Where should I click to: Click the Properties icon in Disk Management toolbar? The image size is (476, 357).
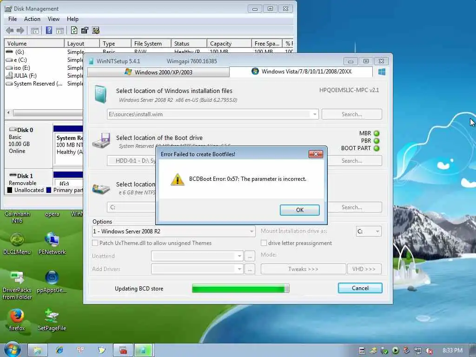pyautogui.click(x=85, y=30)
